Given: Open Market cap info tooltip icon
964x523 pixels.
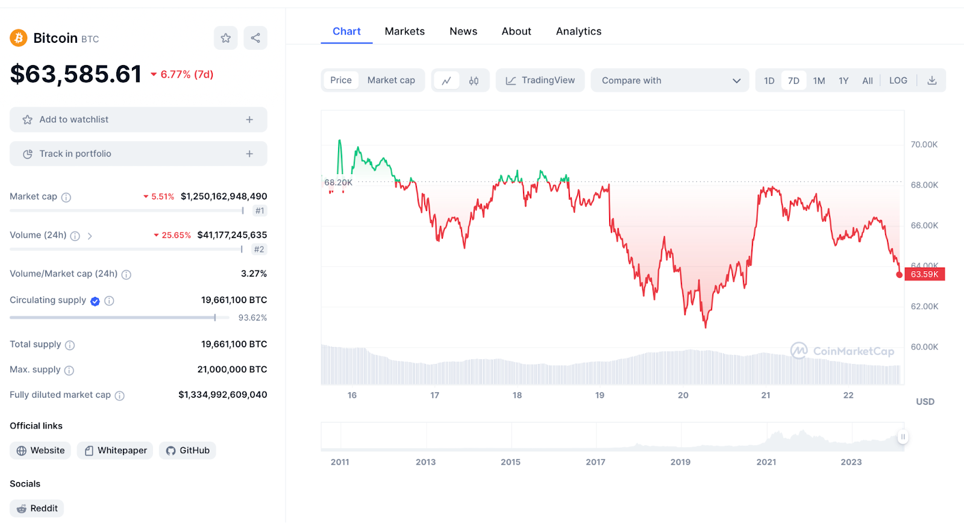Looking at the screenshot, I should (66, 197).
